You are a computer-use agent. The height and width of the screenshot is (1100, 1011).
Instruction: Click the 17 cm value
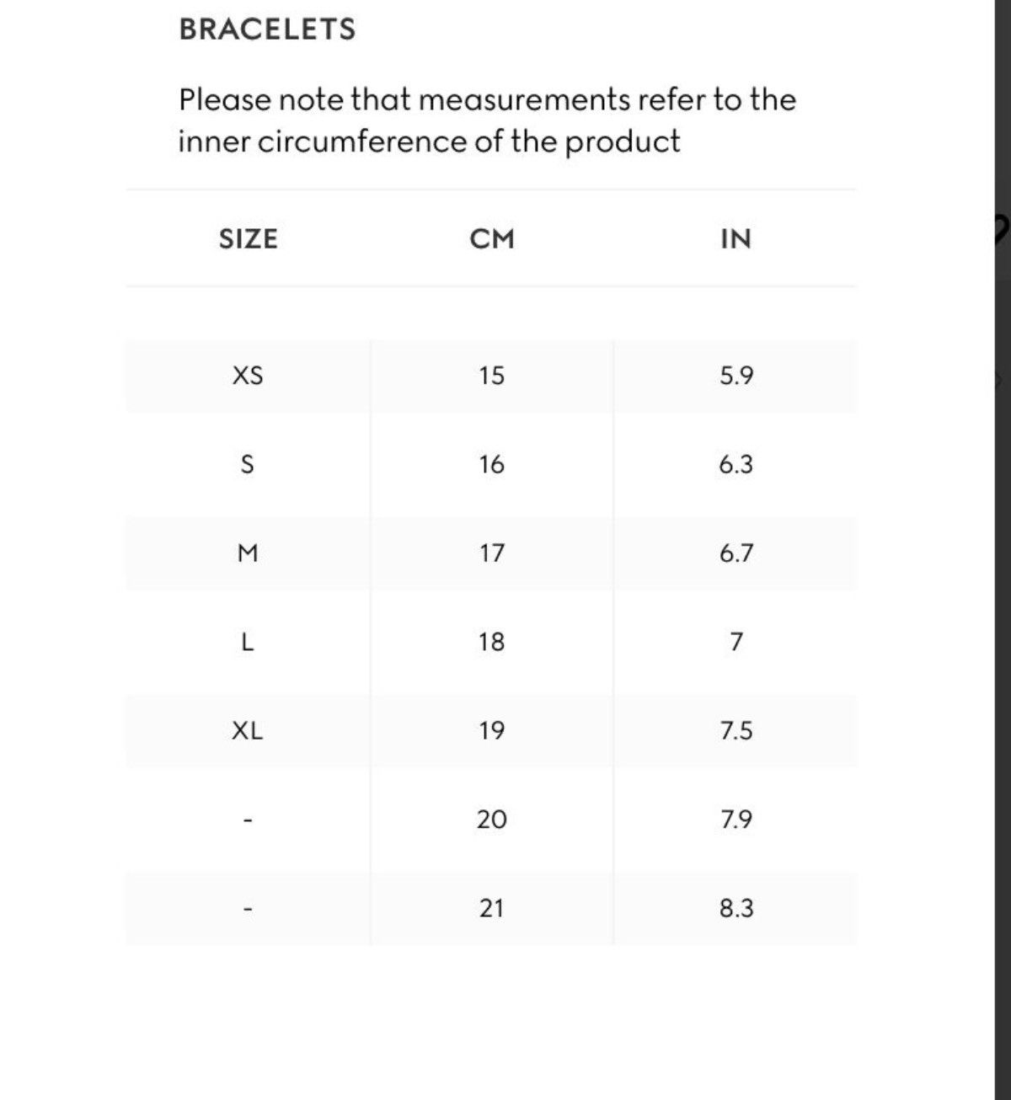click(x=491, y=553)
